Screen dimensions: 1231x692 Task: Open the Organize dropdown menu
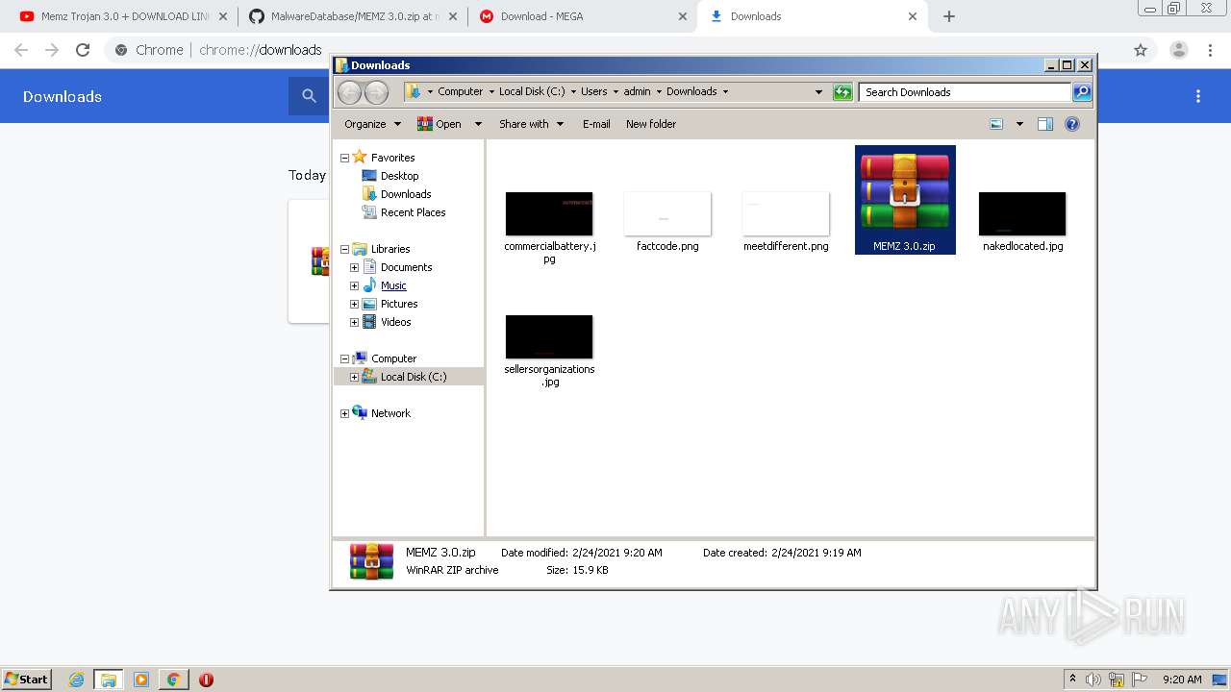[x=371, y=124]
